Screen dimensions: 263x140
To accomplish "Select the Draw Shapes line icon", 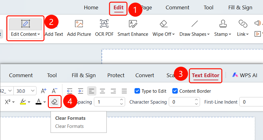I will (195, 24).
